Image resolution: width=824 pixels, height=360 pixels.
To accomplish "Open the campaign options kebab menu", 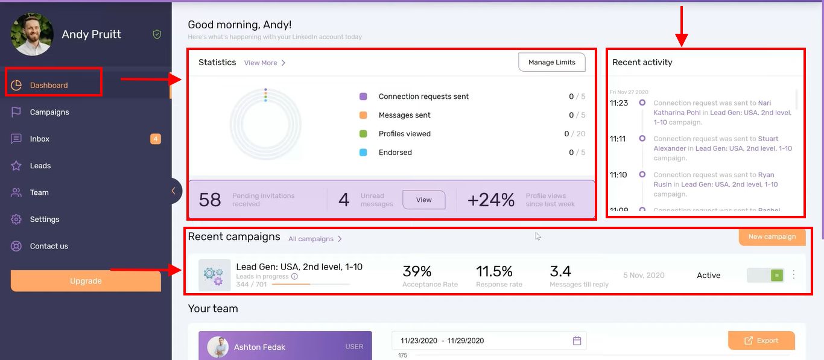I will tap(794, 274).
